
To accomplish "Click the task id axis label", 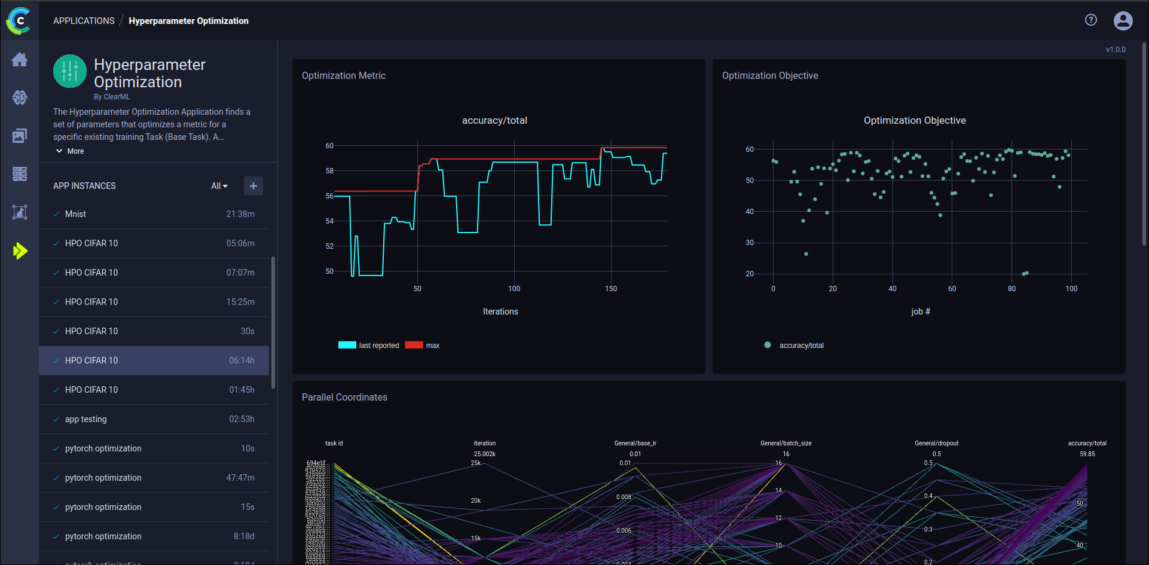I will (x=334, y=443).
